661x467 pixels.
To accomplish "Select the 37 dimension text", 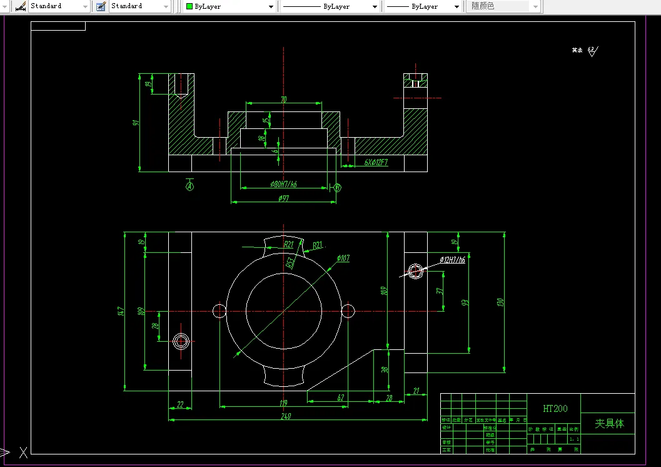I will pos(439,291).
